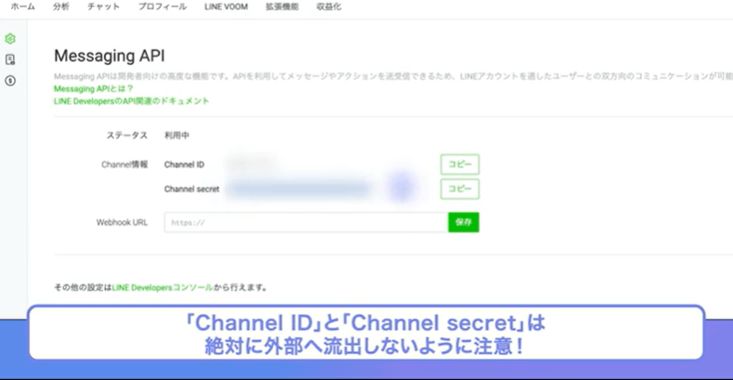The width and height of the screenshot is (733, 380).
Task: Switch to the 拡張機能 tab
Action: tap(281, 6)
